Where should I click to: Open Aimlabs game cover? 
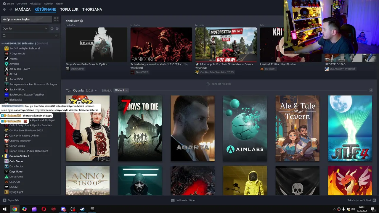pyautogui.click(x=245, y=128)
